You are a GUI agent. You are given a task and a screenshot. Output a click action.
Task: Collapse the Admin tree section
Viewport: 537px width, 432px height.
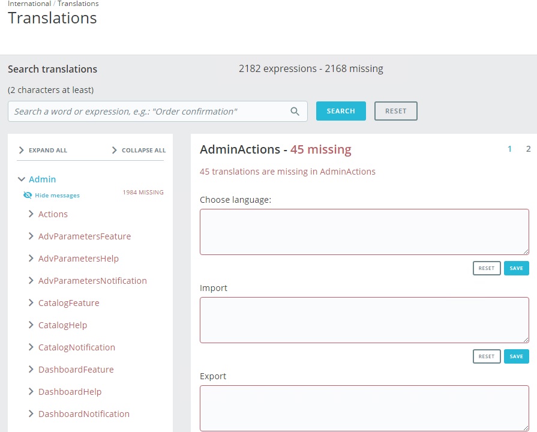(22, 179)
